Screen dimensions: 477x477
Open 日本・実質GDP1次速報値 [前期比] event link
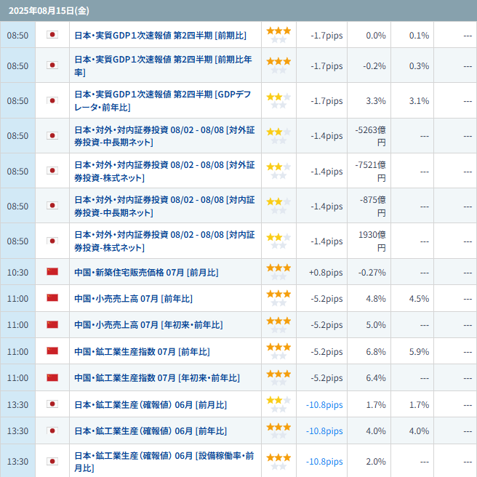pos(160,35)
